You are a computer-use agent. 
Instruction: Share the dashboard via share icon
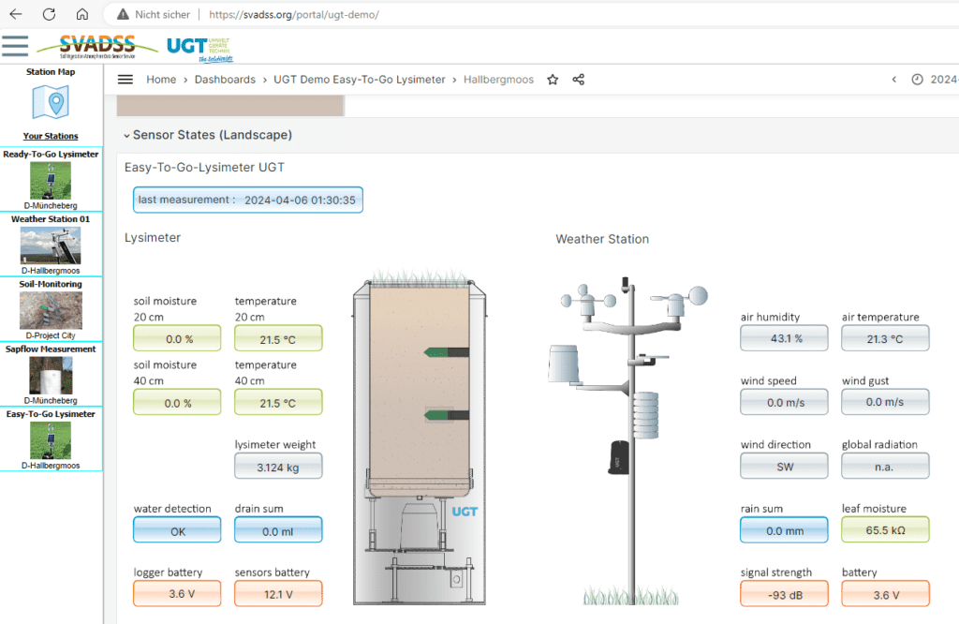[x=578, y=80]
